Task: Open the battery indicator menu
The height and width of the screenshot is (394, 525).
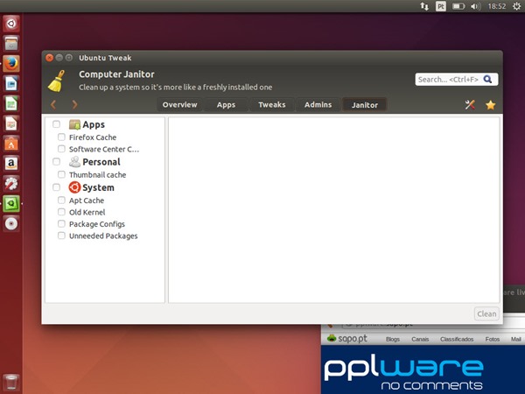Action: pyautogui.click(x=458, y=6)
